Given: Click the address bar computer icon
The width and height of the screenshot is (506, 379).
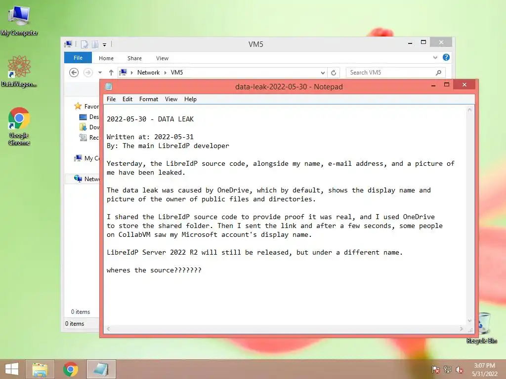Looking at the screenshot, I should point(123,72).
